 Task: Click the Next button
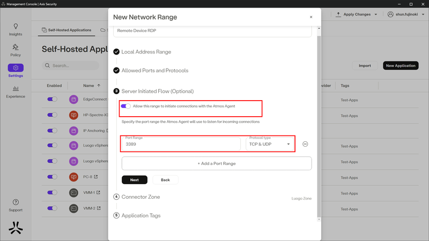pyautogui.click(x=135, y=180)
